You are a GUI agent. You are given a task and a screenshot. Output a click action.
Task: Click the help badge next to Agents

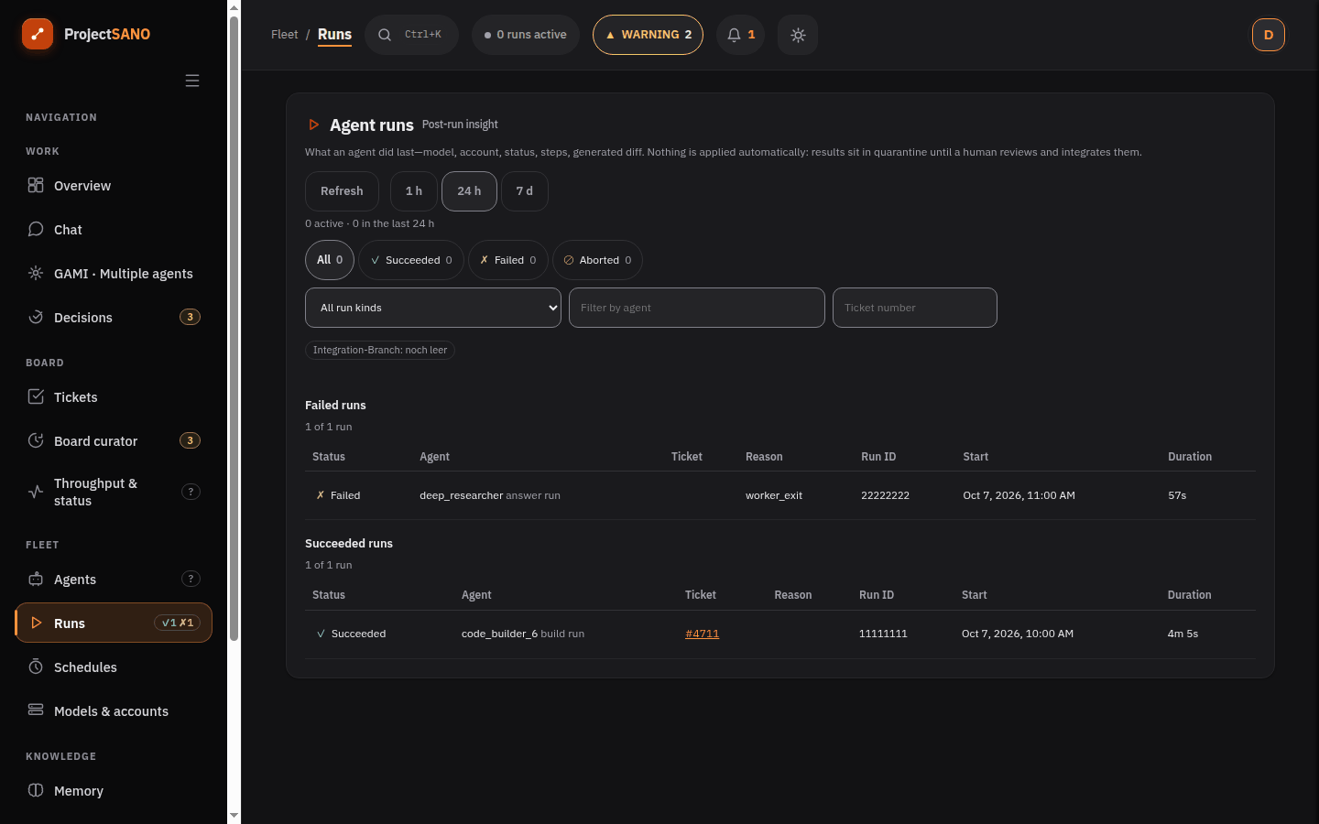coord(191,579)
